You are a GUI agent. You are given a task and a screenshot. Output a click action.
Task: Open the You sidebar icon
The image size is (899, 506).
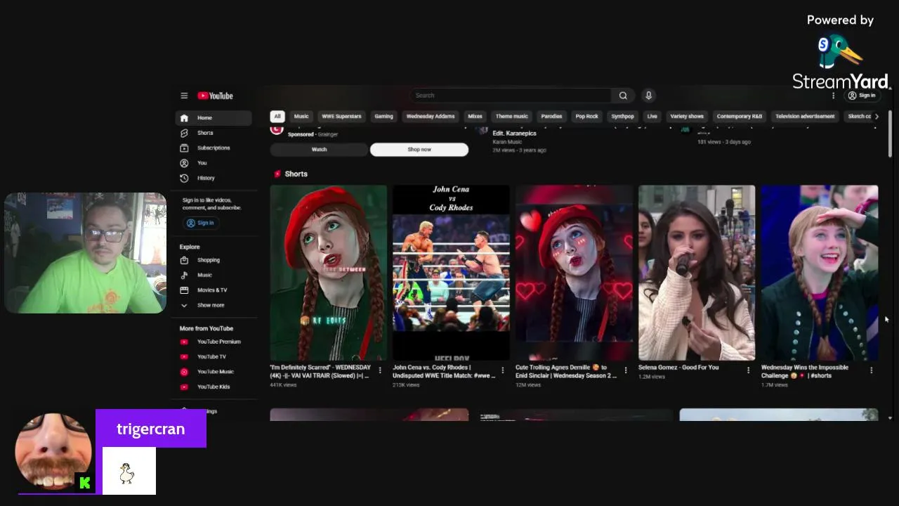[x=184, y=163]
